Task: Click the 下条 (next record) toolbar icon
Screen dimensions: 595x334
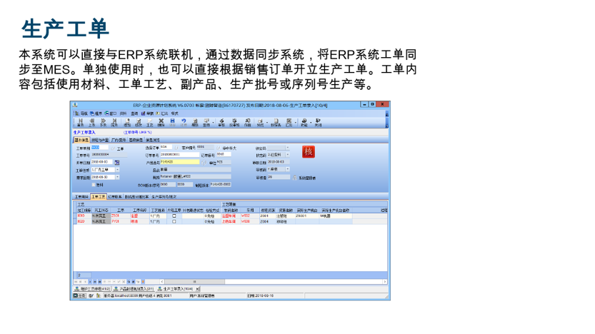Action: click(x=103, y=122)
